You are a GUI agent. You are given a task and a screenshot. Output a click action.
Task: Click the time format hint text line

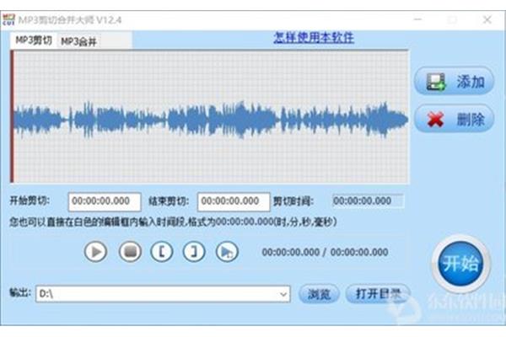coord(173,222)
